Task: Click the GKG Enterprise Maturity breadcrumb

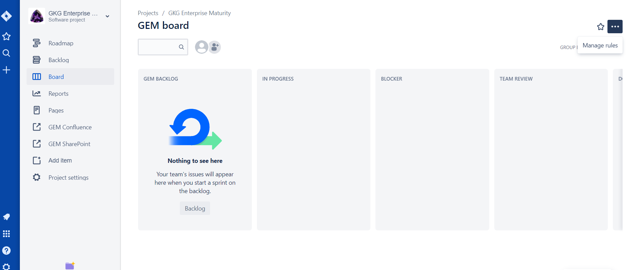Action: (199, 13)
